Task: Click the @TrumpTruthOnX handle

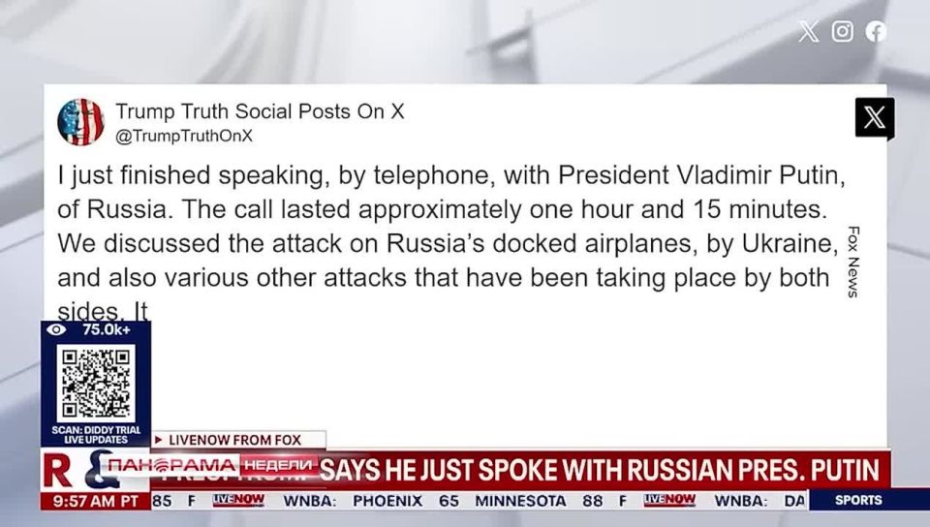Action: click(x=184, y=137)
